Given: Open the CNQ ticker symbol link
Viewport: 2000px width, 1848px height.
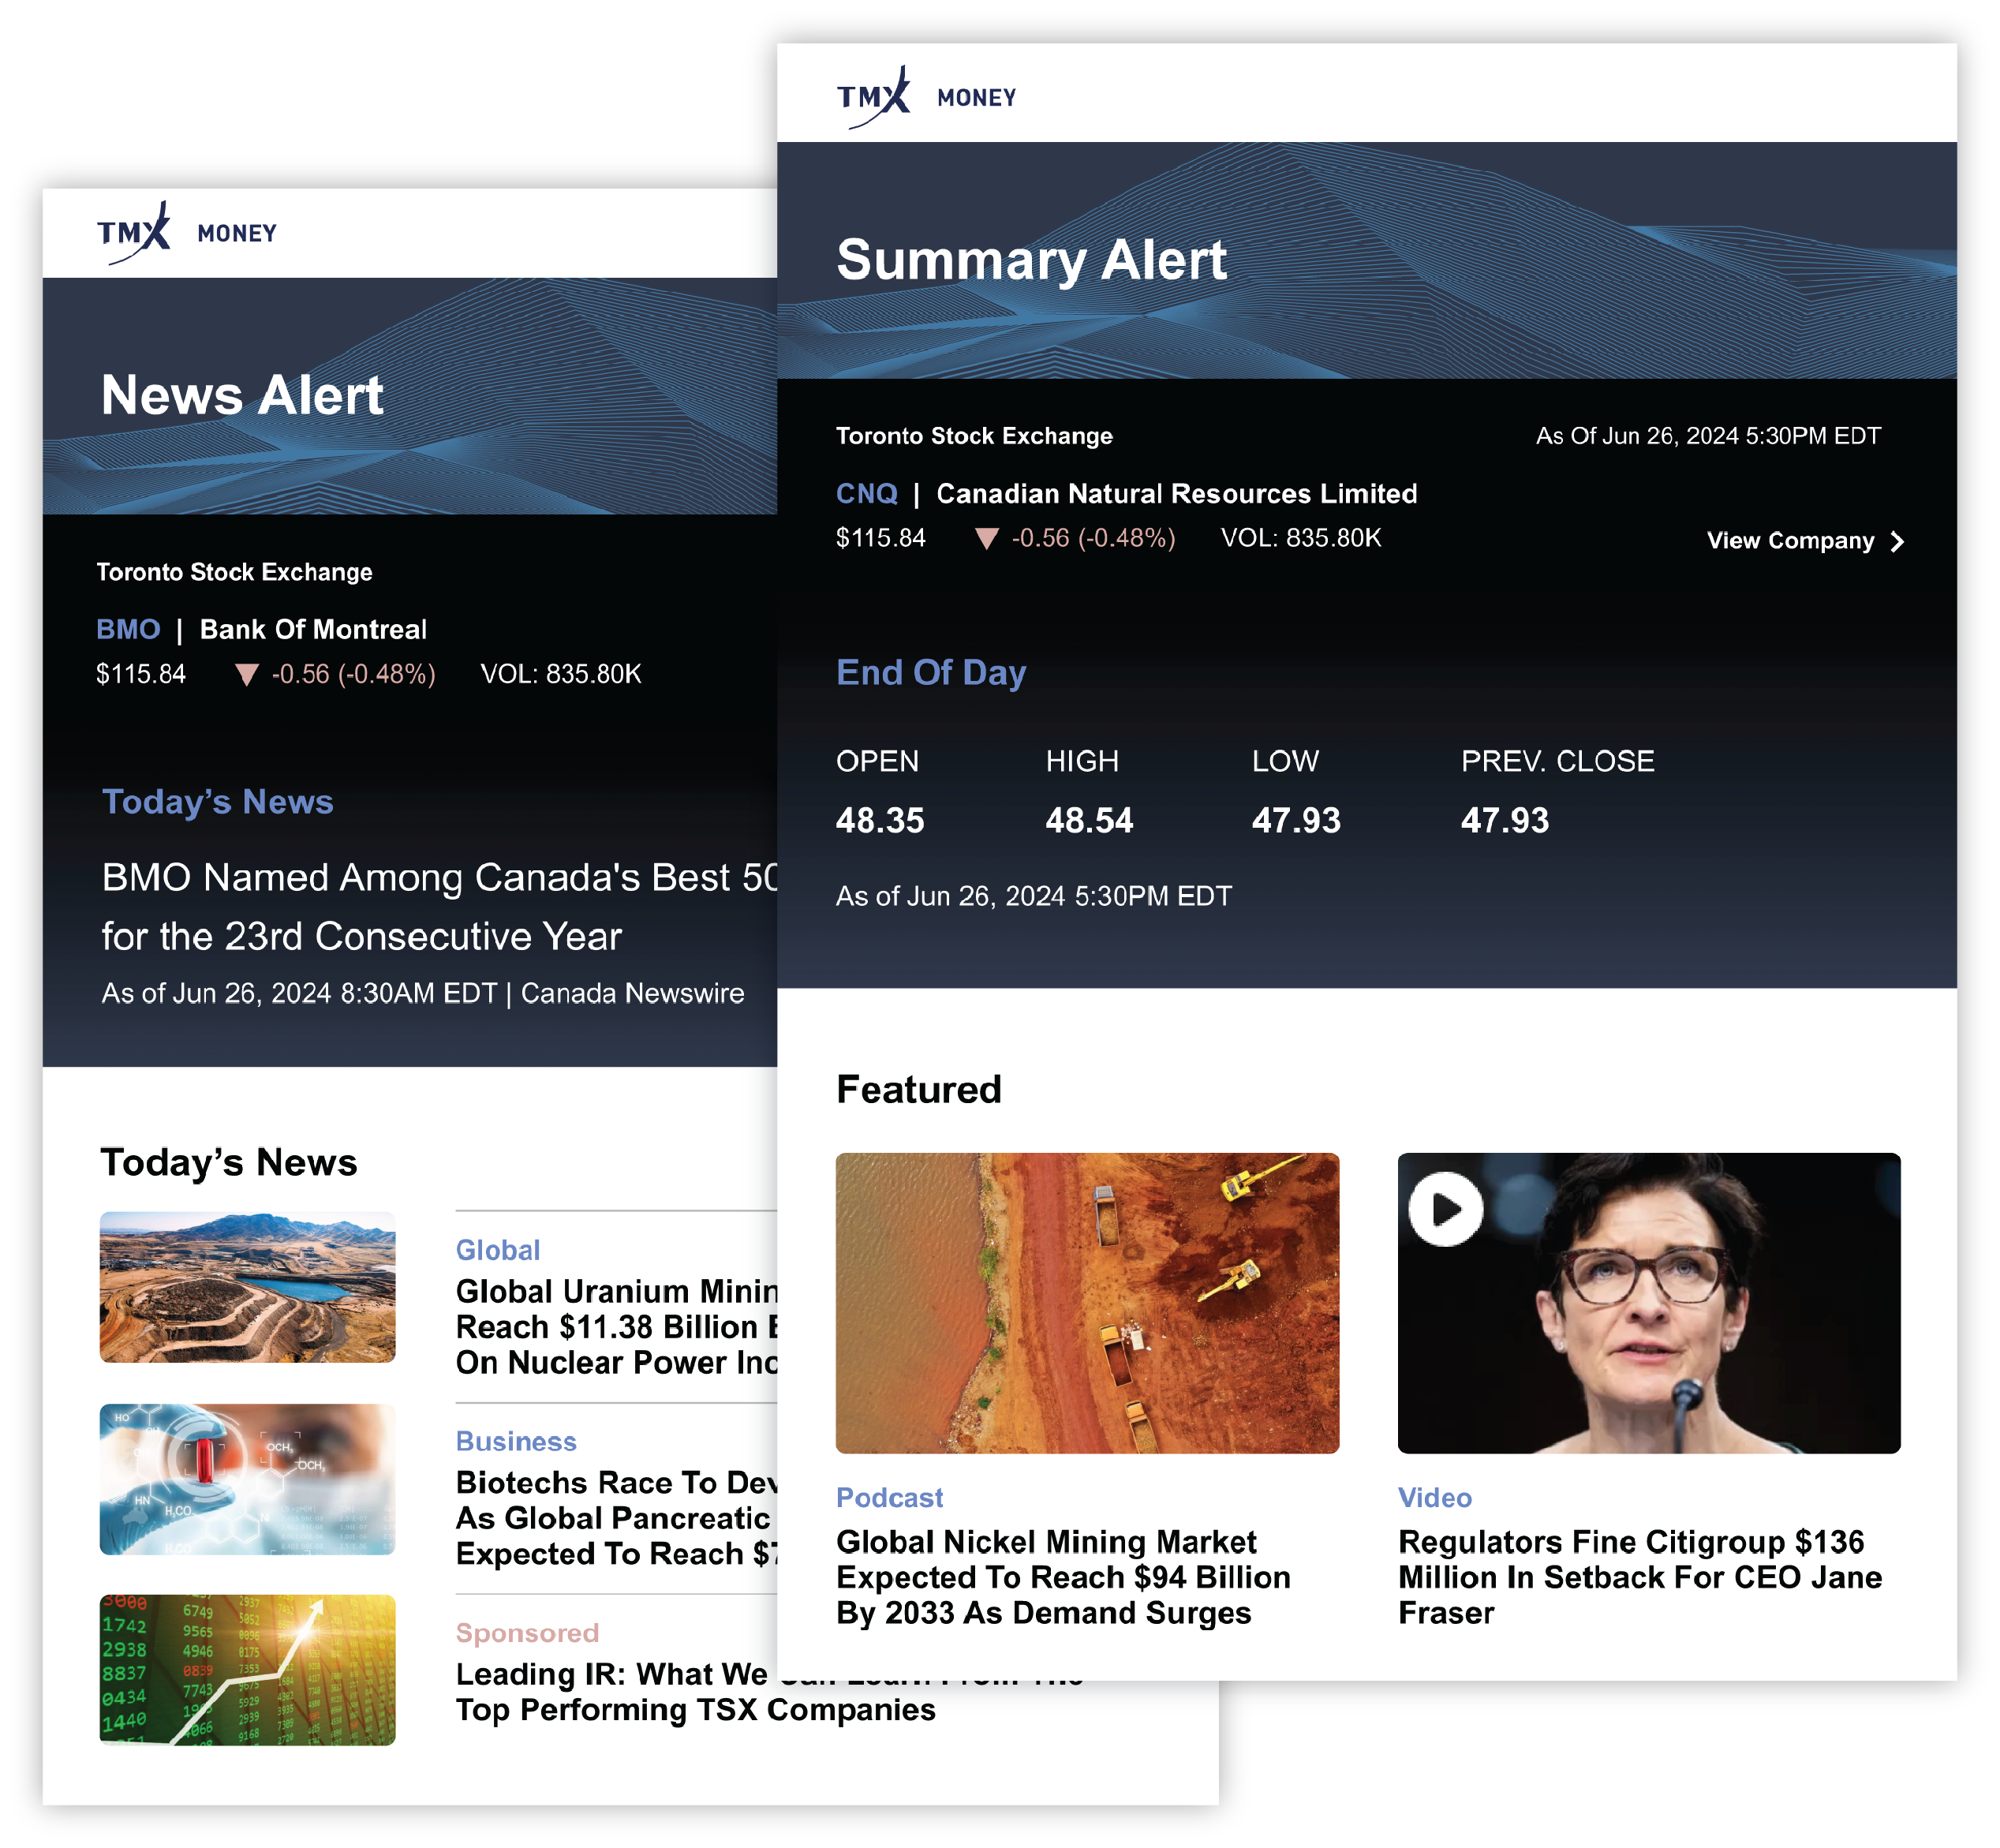Looking at the screenshot, I should click(867, 493).
